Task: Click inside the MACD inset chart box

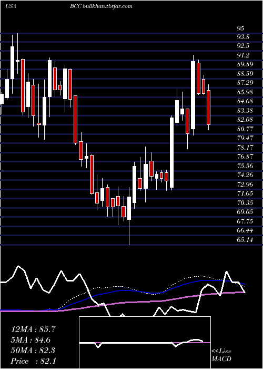Action: point(145,343)
